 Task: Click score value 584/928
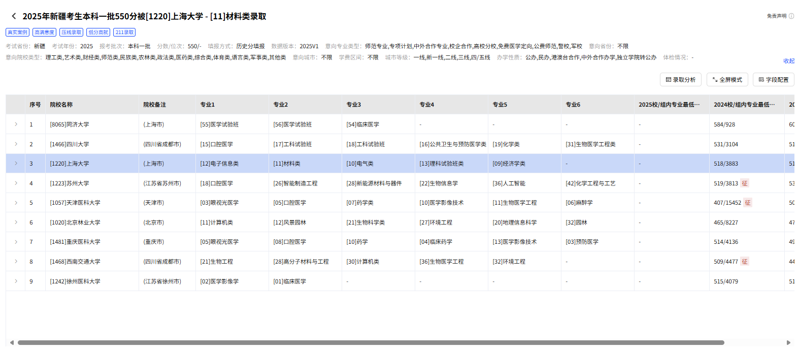pos(724,124)
